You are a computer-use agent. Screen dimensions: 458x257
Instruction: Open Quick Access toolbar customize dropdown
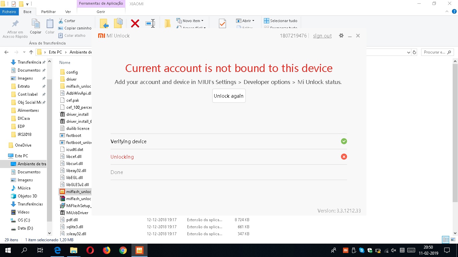pos(27,4)
